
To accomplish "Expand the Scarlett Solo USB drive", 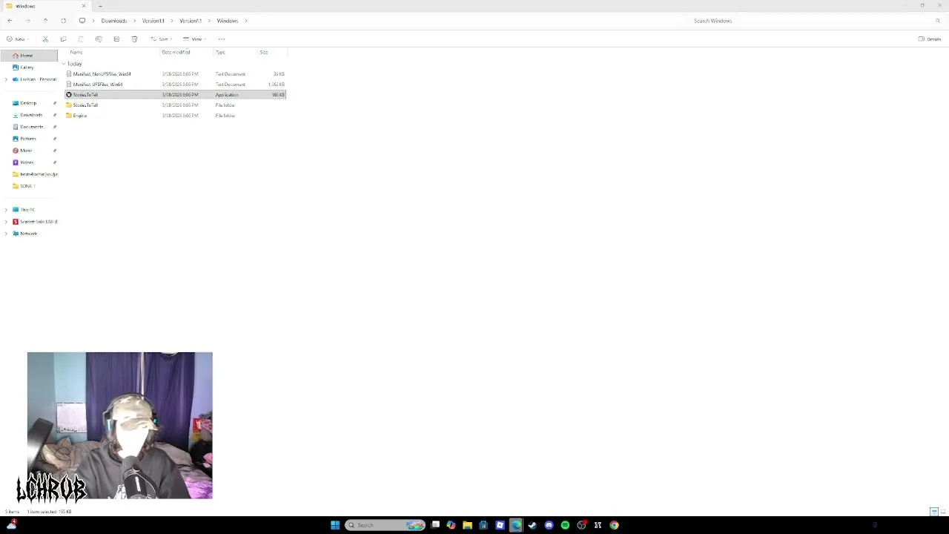I will 7,222.
